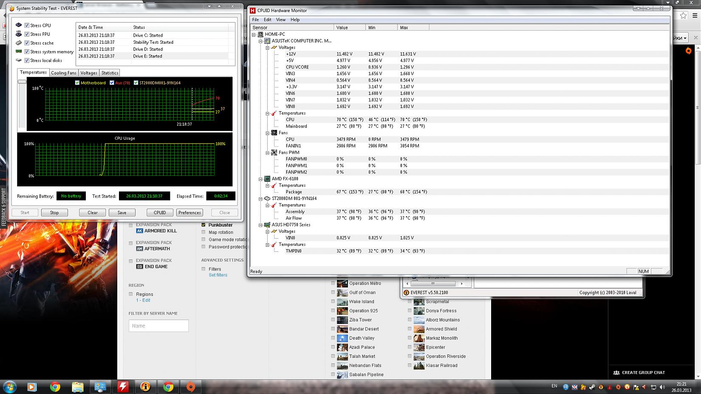Click the Filter by server Name field
The width and height of the screenshot is (701, 394).
[x=158, y=326]
